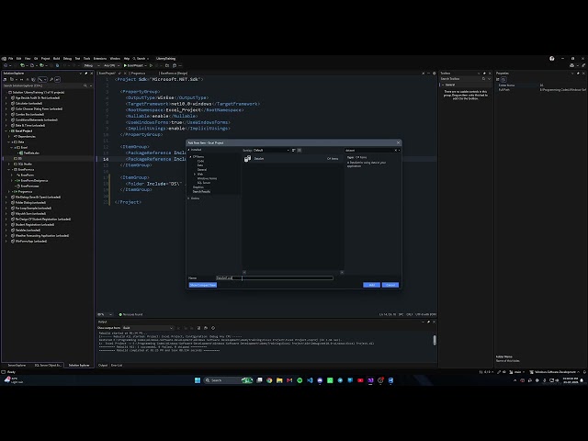The image size is (588, 441).
Task: Click the Add button in the dialog
Action: (x=371, y=285)
